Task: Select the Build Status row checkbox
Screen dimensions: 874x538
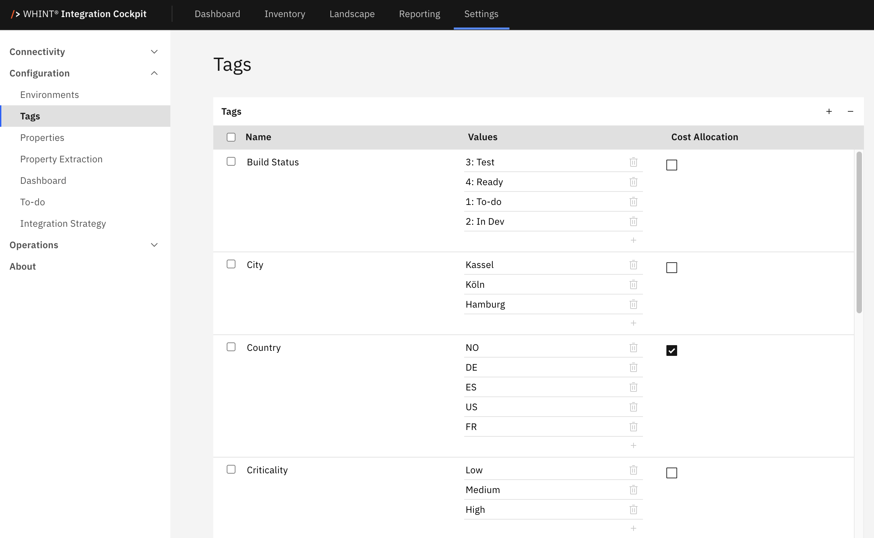Action: pos(231,162)
